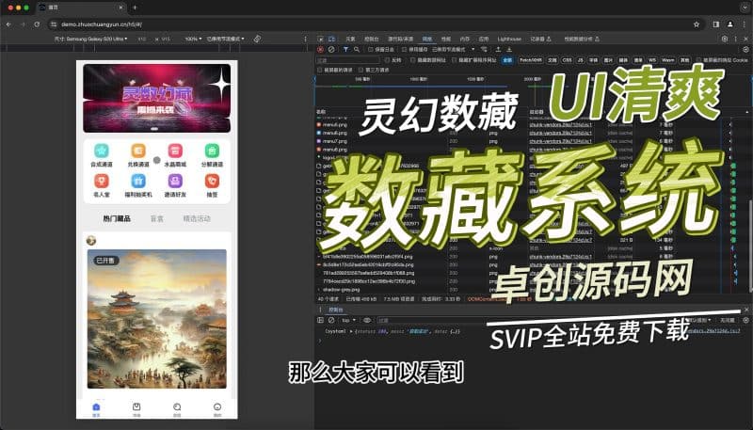The height and width of the screenshot is (430, 753).
Task: Tap the profile face icon in phone bottom bar
Action: (217, 406)
